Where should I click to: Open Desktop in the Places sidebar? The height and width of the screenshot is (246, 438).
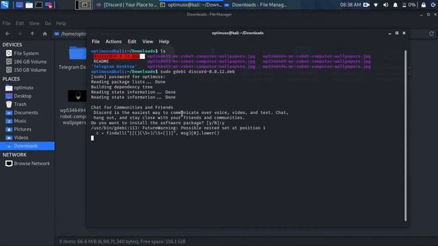(27, 96)
